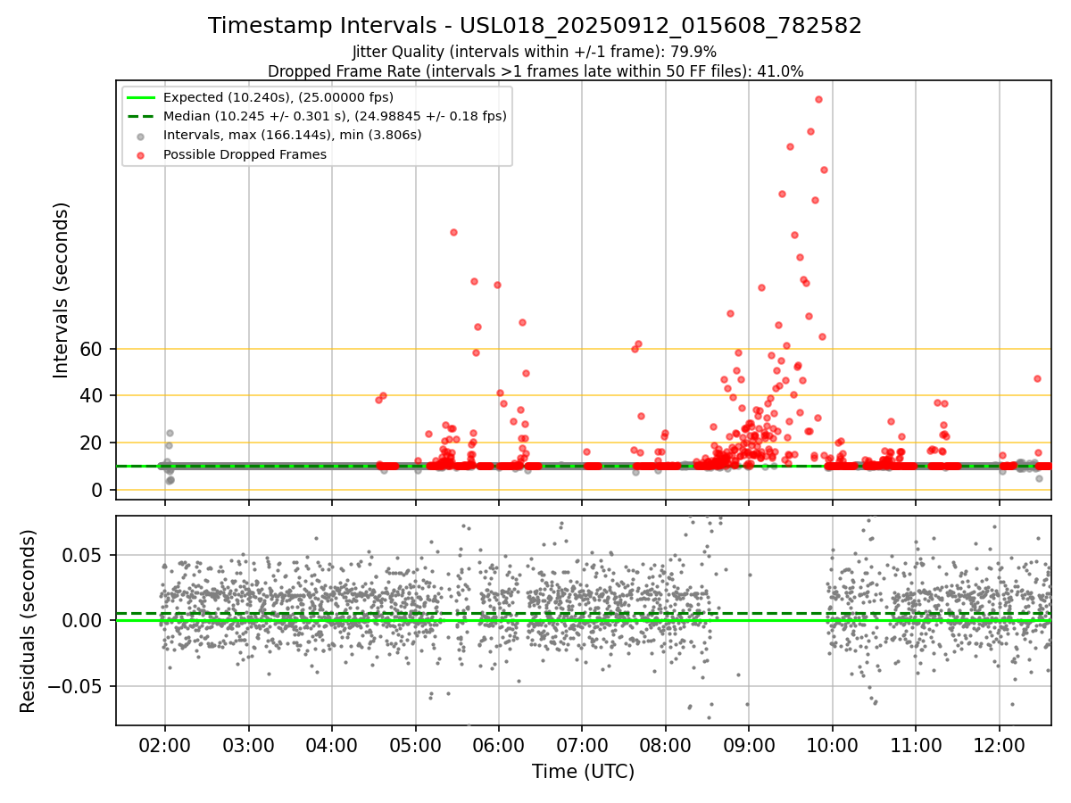The width and height of the screenshot is (1071, 803).
Task: Click the 11:00 x-axis tick label
Action: click(916, 744)
